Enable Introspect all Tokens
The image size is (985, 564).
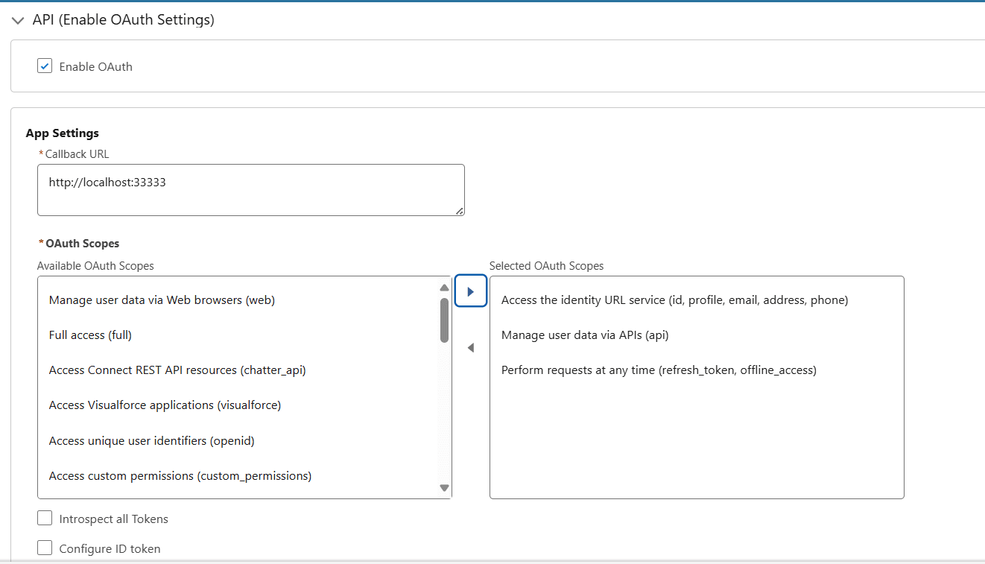pyautogui.click(x=45, y=518)
